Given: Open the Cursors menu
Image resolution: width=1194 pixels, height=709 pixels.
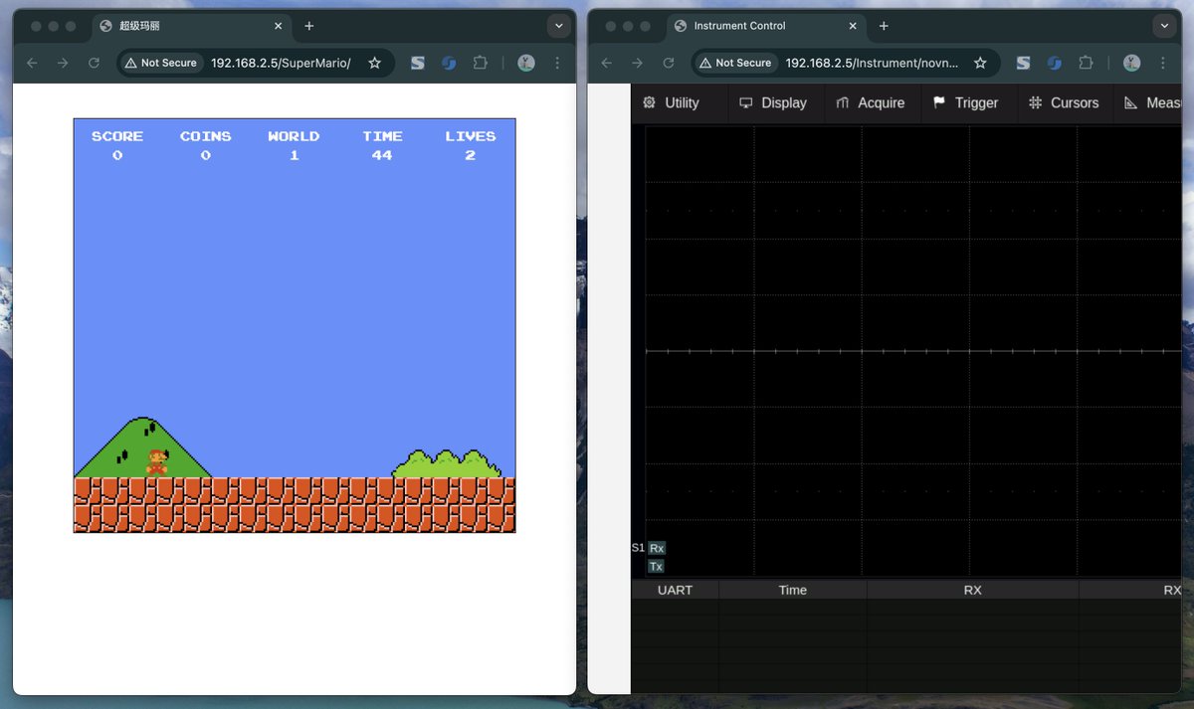Looking at the screenshot, I should coord(1064,102).
